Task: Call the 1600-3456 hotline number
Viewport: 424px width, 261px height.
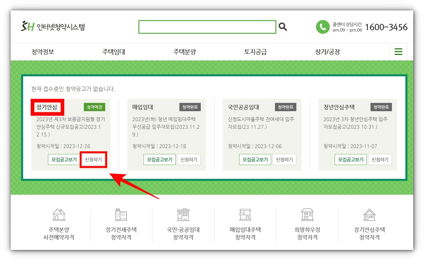Action: coord(386,27)
